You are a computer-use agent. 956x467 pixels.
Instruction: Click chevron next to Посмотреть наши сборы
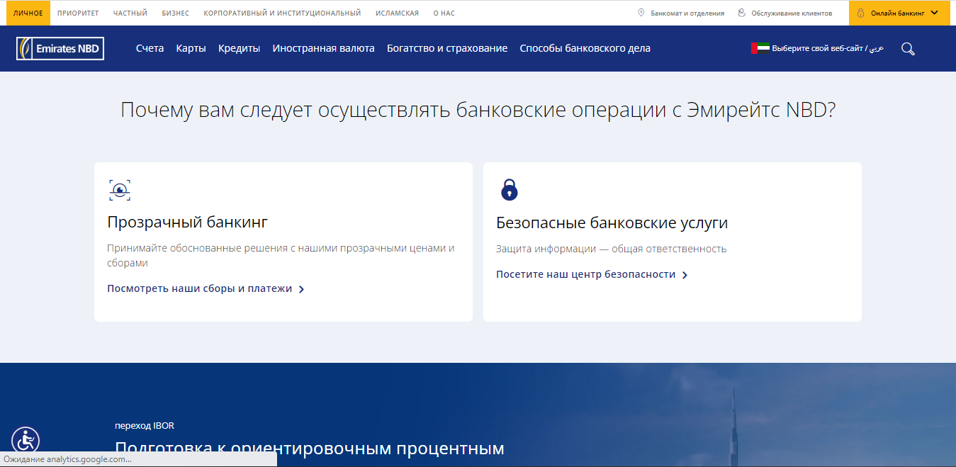coord(302,289)
